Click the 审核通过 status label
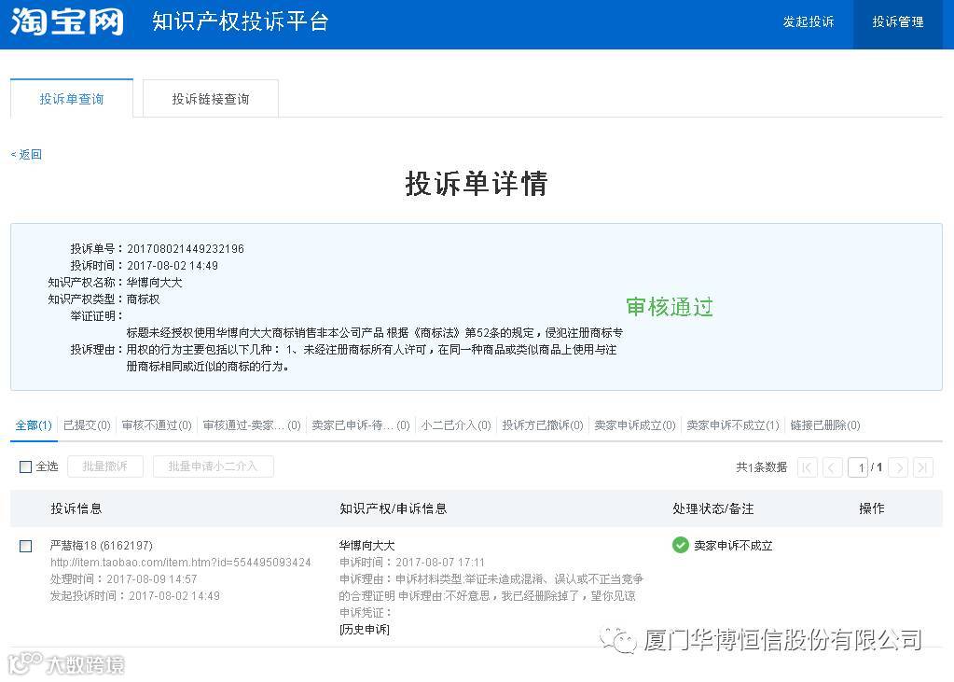Viewport: 954px width, 682px height. point(670,307)
